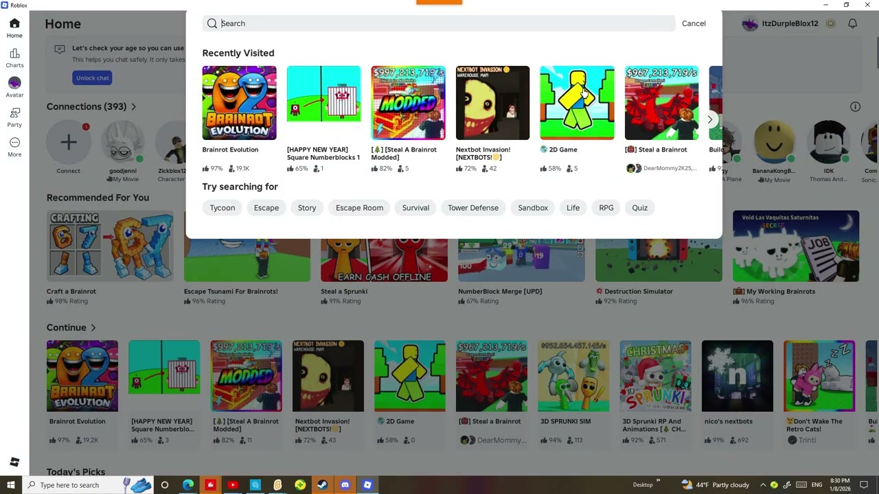879x494 pixels.
Task: Select the Story search suggestion
Action: (x=307, y=208)
